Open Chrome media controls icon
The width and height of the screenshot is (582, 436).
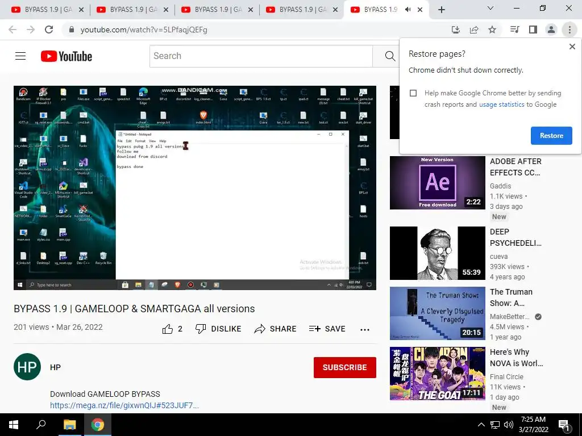(514, 30)
